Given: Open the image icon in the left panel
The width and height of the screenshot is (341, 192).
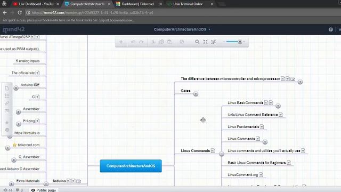Looking at the screenshot, I should [x=7, y=111].
